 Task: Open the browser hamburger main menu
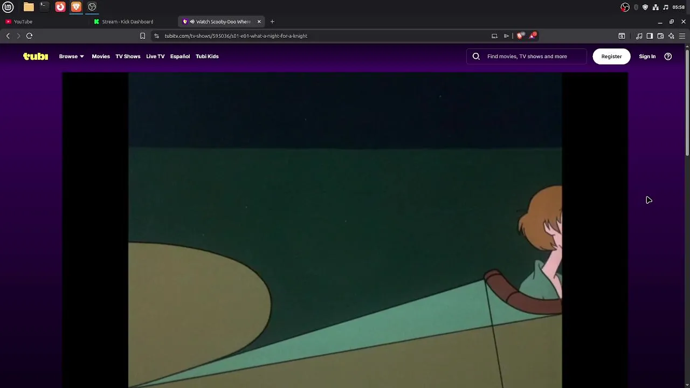[682, 36]
